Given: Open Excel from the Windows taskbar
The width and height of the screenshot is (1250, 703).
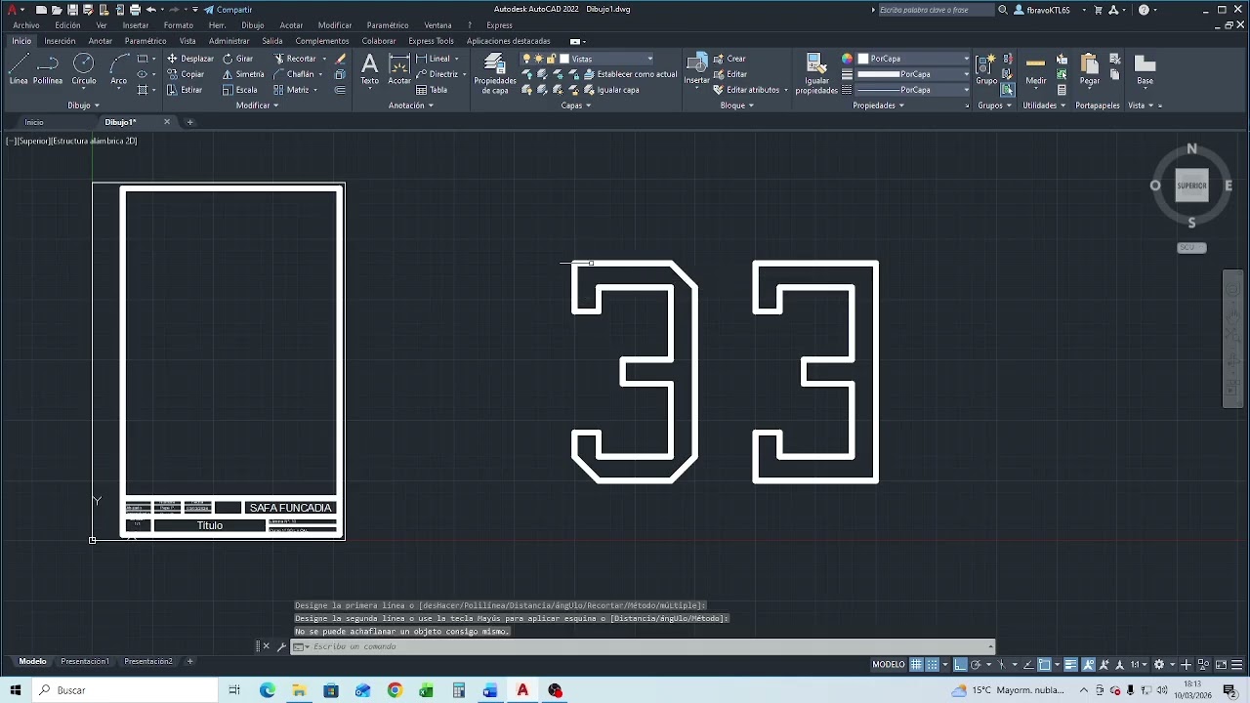Looking at the screenshot, I should tap(426, 690).
